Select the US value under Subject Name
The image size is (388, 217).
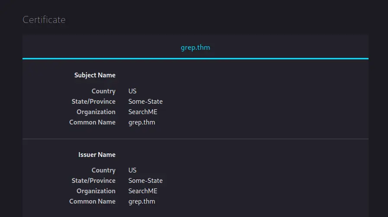pos(132,91)
